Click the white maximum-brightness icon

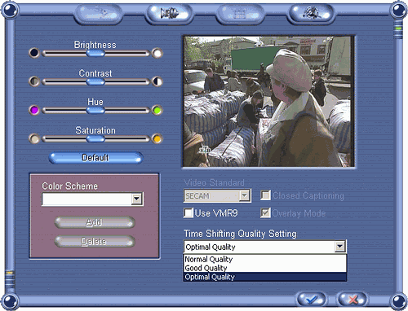pos(157,53)
